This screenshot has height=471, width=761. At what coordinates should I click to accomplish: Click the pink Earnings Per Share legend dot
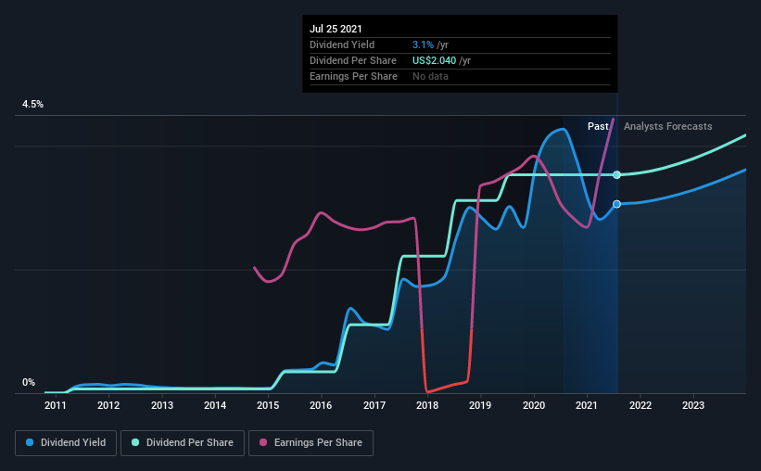point(263,442)
